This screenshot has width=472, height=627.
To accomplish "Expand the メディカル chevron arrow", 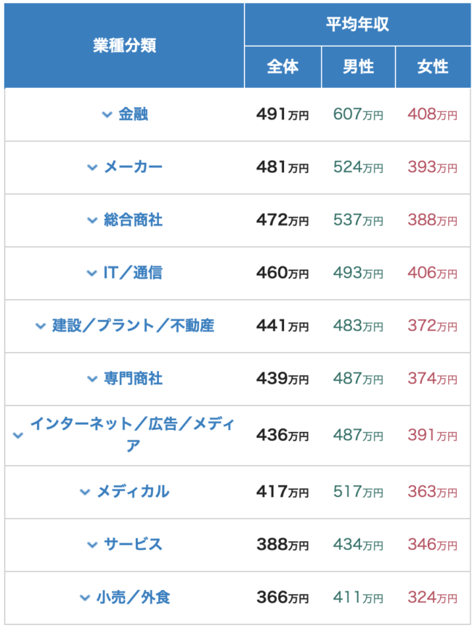I will tap(85, 492).
